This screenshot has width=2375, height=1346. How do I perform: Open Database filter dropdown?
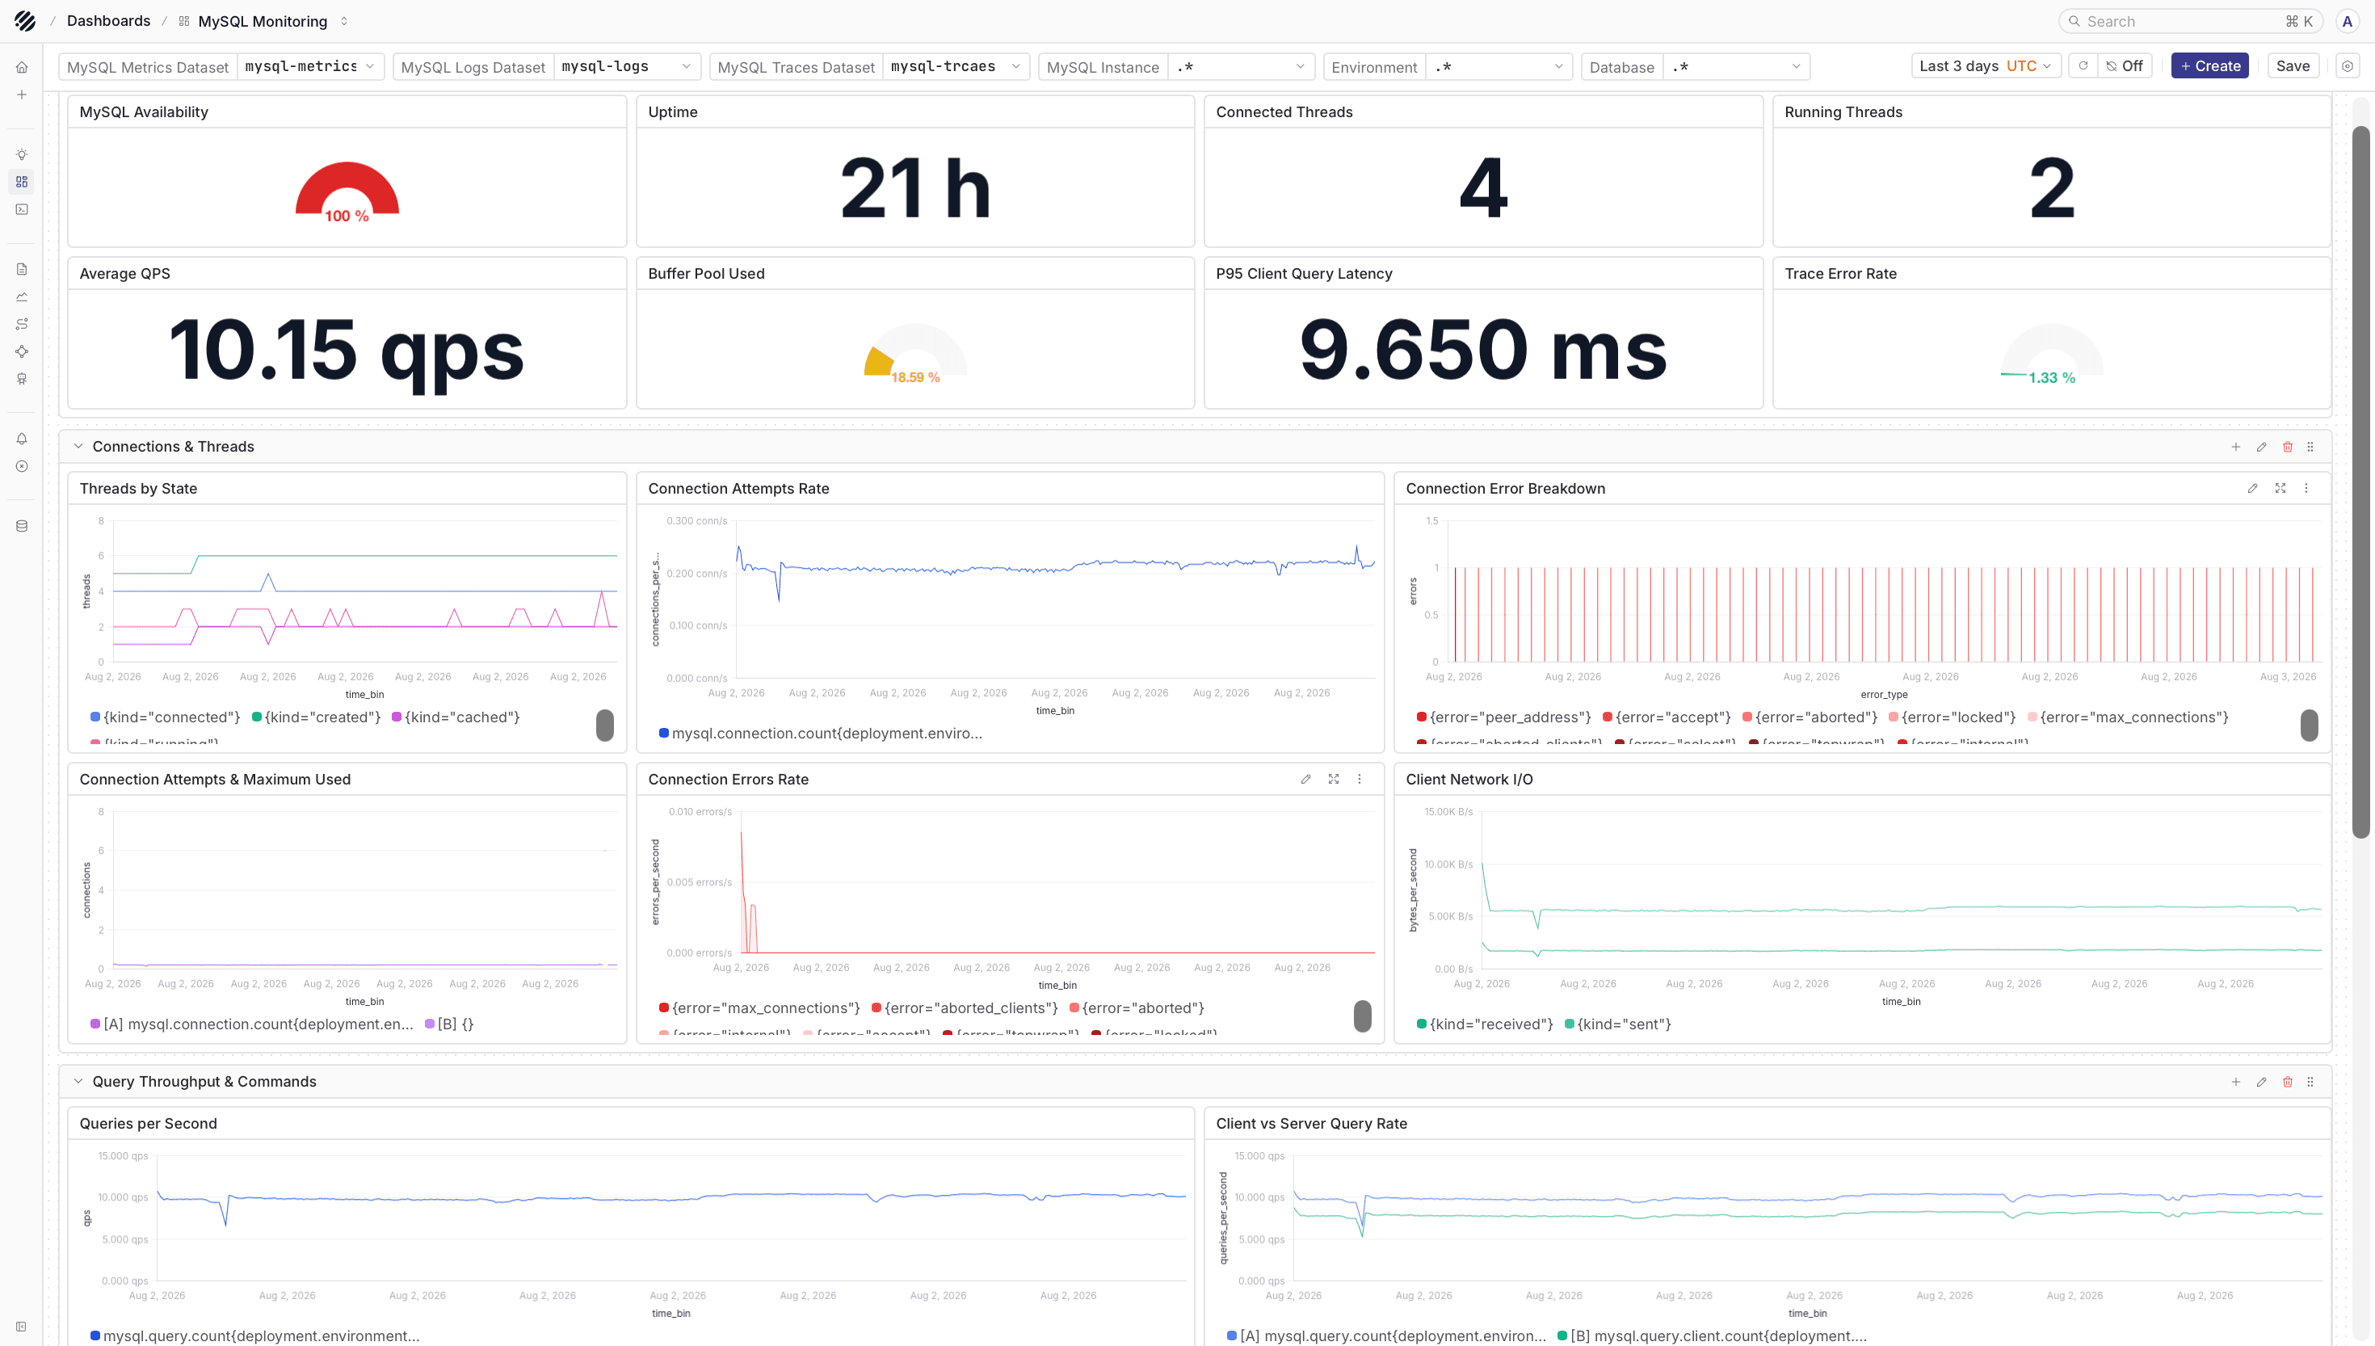point(1737,66)
